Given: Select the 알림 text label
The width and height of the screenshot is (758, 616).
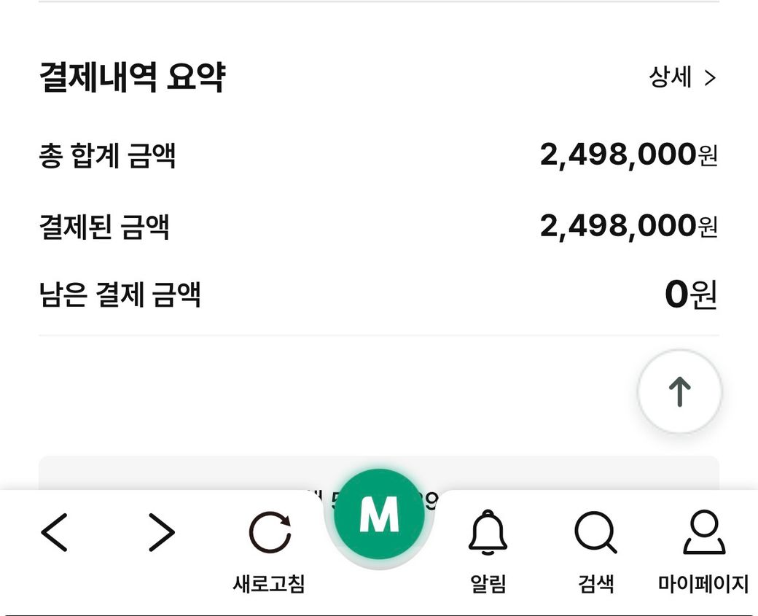Looking at the screenshot, I should point(488,583).
